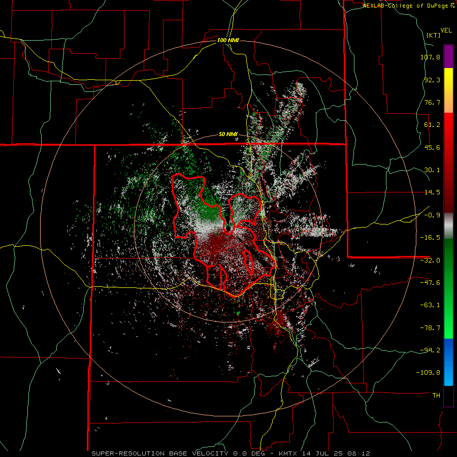Click the -94.2 value on velocity scale
Image resolution: width=457 pixels, height=457 pixels.
[430, 350]
